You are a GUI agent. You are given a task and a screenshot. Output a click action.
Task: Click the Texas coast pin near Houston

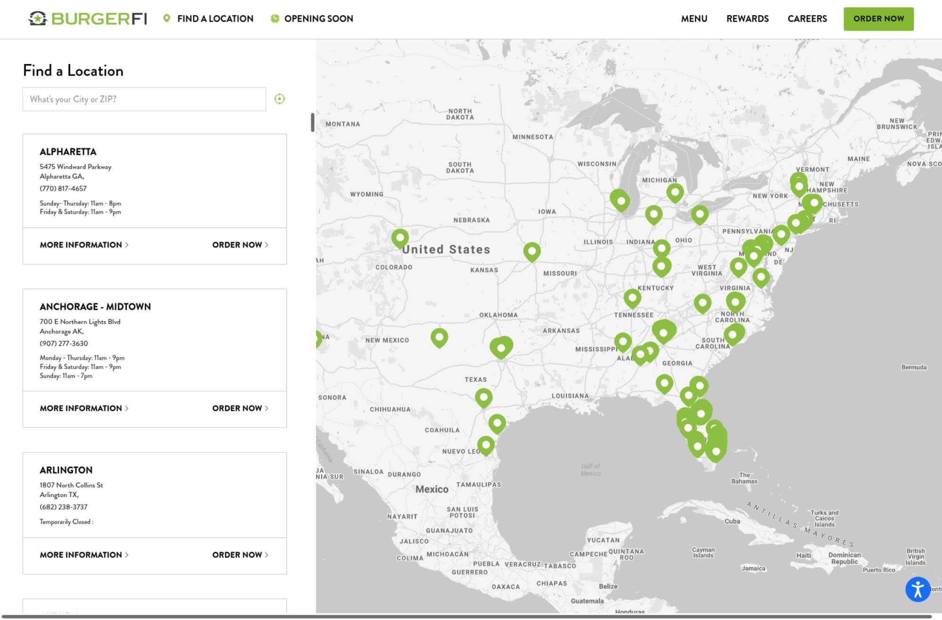pyautogui.click(x=497, y=423)
